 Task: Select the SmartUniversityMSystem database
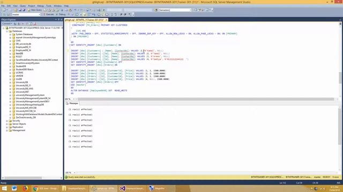pyautogui.click(x=27, y=63)
